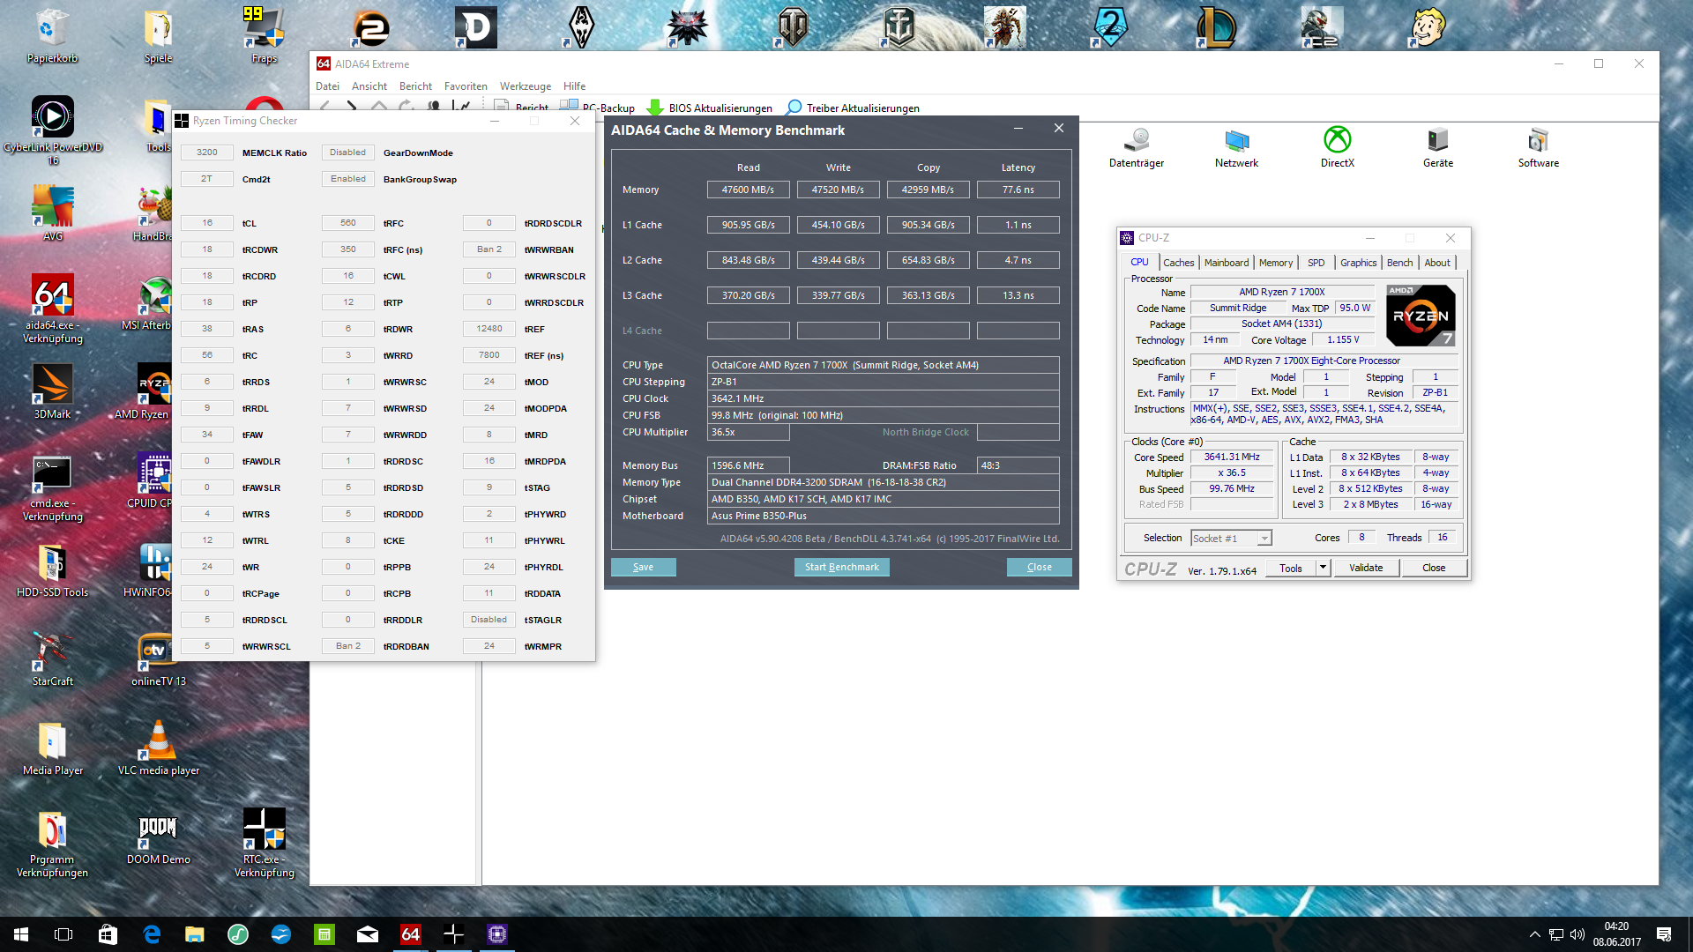Click the AIDA64 icon in the taskbar
Viewport: 1693px width, 952px height.
[x=411, y=934]
